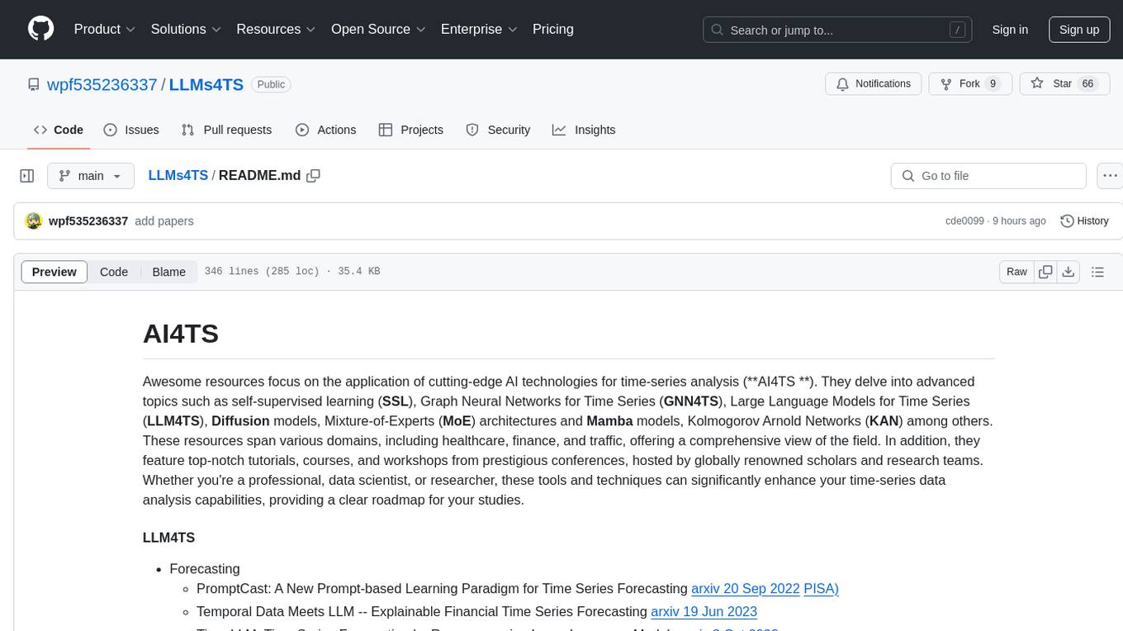Open the arxiv 19 Jun 2023 link
The height and width of the screenshot is (631, 1123).
point(704,612)
